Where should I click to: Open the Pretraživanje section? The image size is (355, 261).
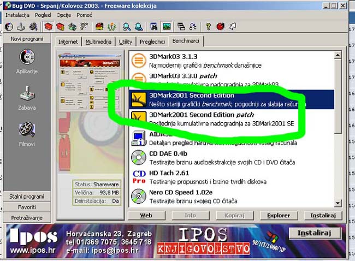(x=27, y=218)
